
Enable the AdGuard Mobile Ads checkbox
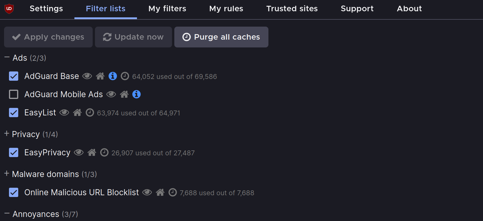[14, 94]
